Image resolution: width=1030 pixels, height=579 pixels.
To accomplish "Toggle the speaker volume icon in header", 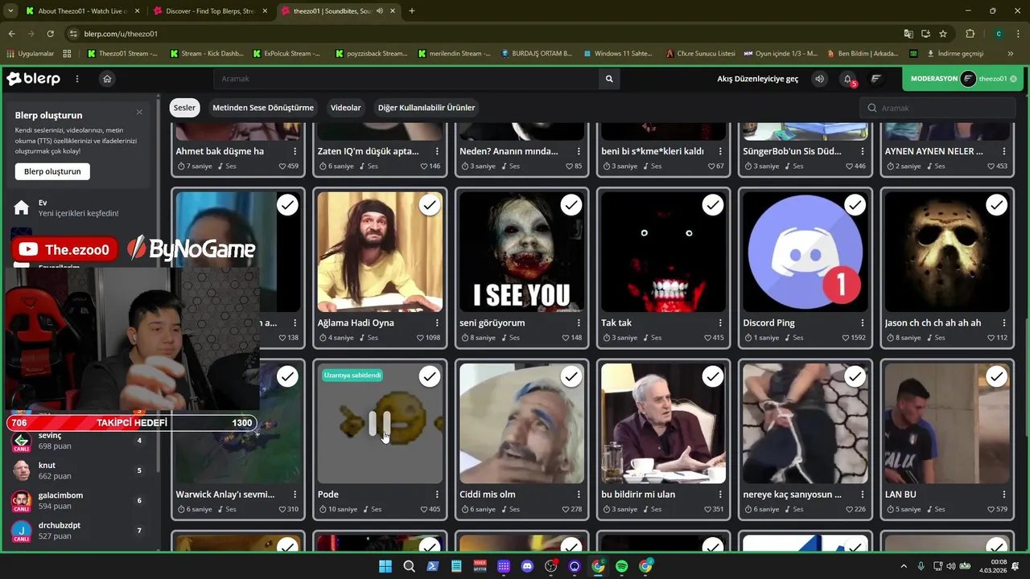I will (x=819, y=79).
